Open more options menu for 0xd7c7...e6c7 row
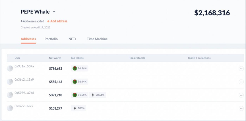This screenshot has height=121, width=246. coord(241,108)
